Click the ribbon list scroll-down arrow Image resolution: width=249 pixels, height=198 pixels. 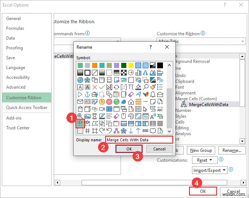242,141
